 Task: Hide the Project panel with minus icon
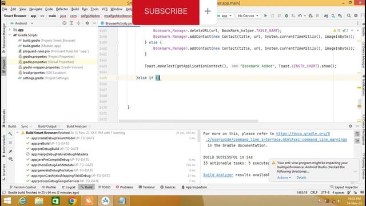[x=94, y=23]
